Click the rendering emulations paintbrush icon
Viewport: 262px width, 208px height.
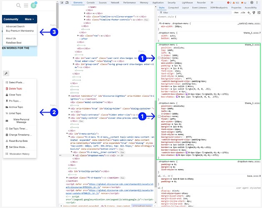click(x=254, y=13)
